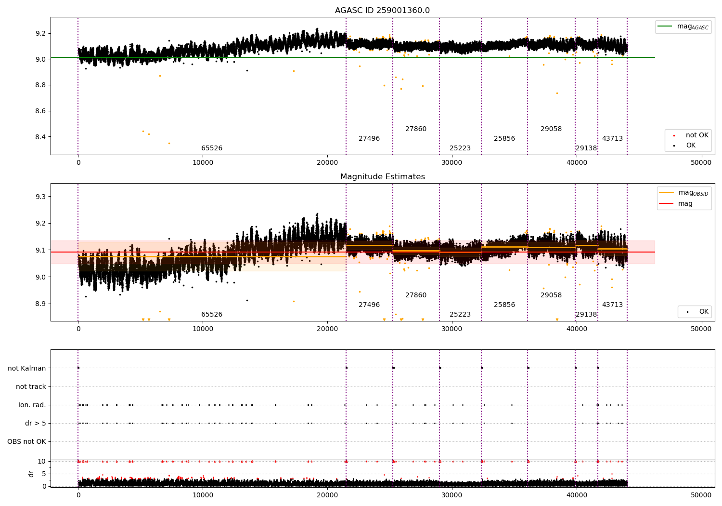722x506 pixels.
Task: Click the 9.1 y-axis tick label
Action: 40,250
